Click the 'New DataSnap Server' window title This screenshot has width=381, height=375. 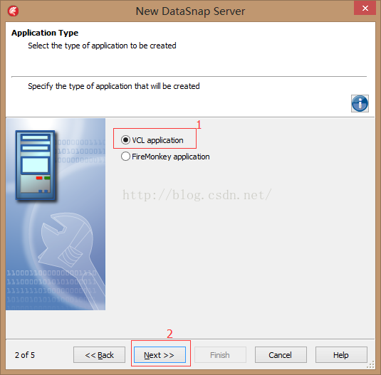point(190,11)
